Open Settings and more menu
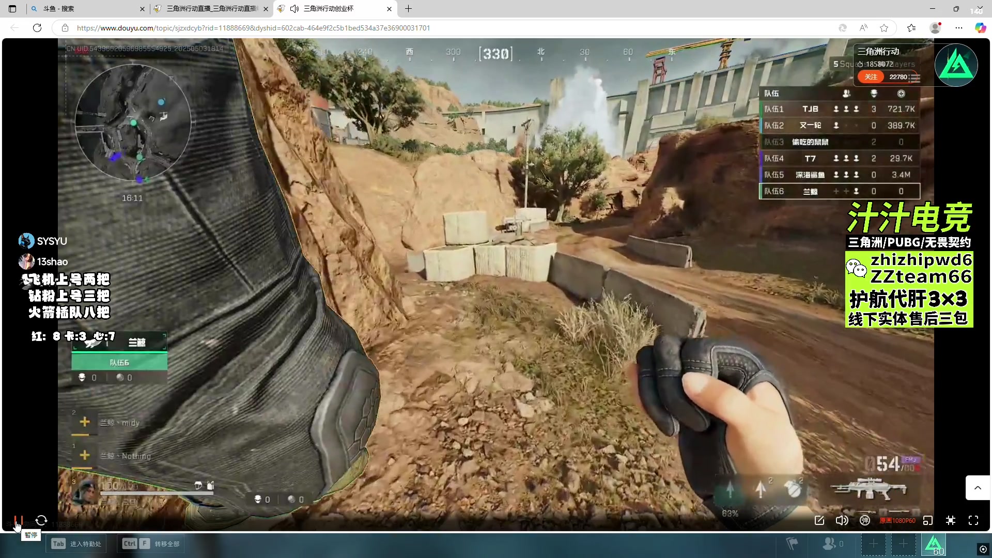This screenshot has width=992, height=558. (959, 28)
